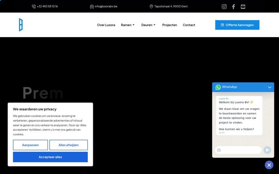The height and width of the screenshot is (174, 279).
Task: Send the WhatsApp message arrow button
Action: [x=267, y=150]
